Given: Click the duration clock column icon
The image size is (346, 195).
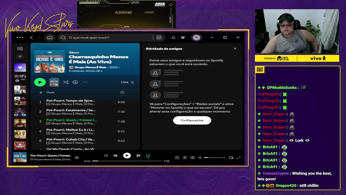Looking at the screenshot, I should click(x=122, y=92).
